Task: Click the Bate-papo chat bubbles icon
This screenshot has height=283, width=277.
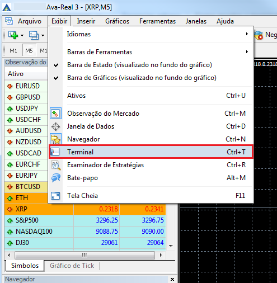Action: click(56, 178)
